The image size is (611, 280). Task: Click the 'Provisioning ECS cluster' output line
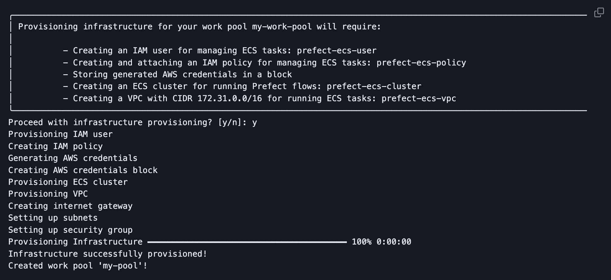click(x=68, y=182)
